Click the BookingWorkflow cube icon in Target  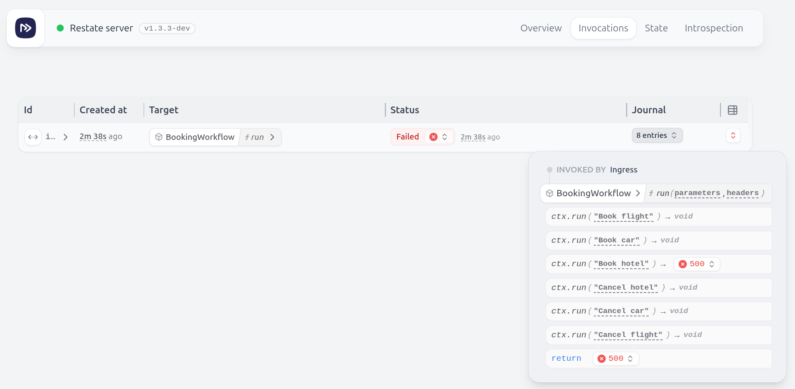click(x=159, y=137)
